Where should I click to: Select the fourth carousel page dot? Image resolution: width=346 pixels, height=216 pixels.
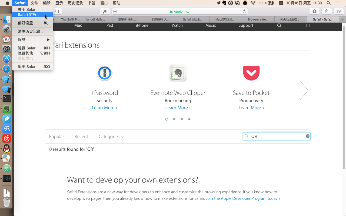189,119
